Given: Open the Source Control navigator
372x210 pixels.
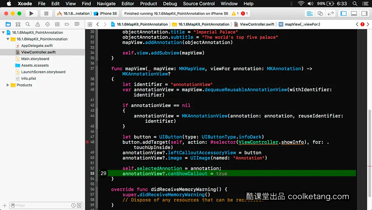Looking at the screenshot, I should [18, 24].
